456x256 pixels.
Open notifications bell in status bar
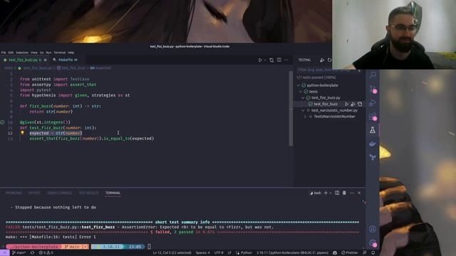(373, 253)
